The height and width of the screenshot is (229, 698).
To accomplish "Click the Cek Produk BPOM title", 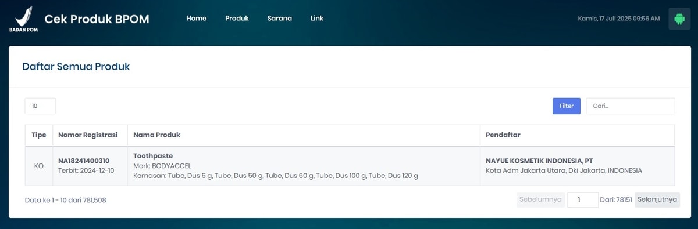I will coord(97,19).
